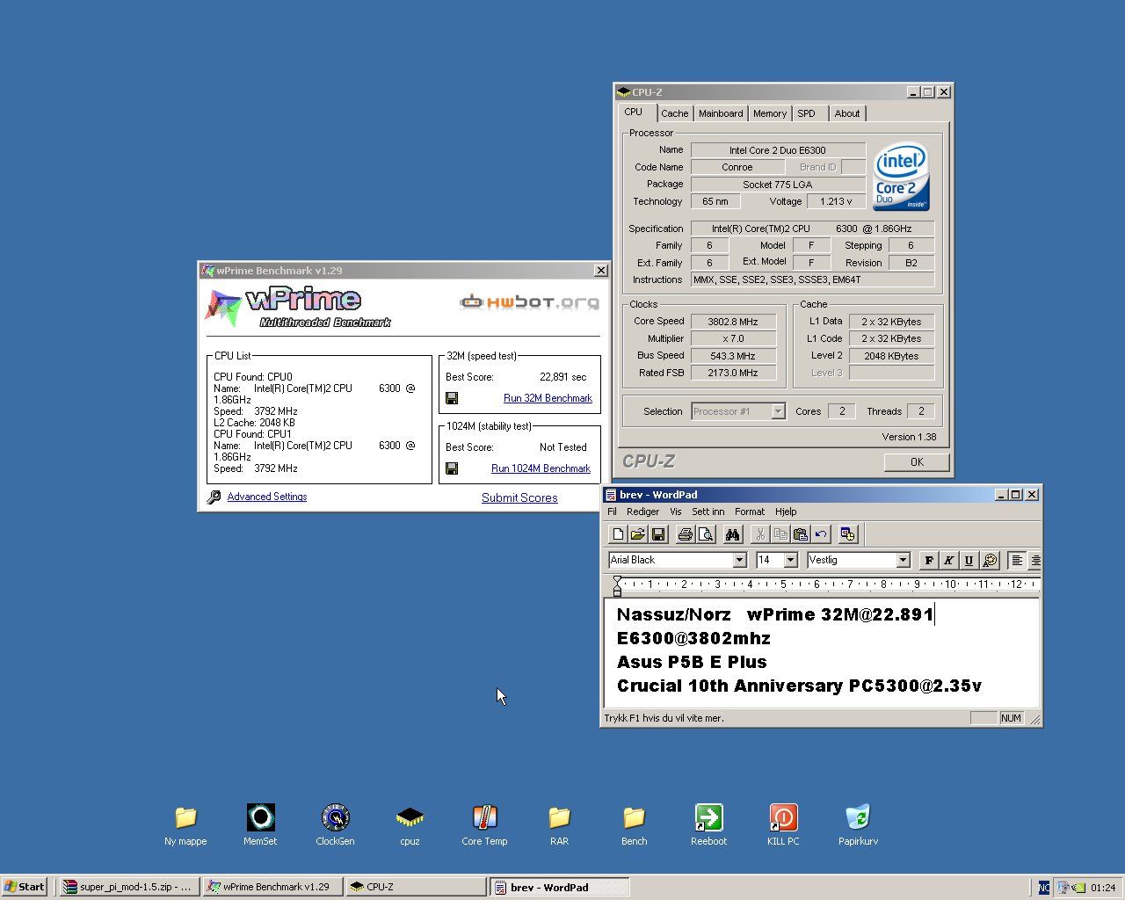Print the WordPad document

pos(685,533)
